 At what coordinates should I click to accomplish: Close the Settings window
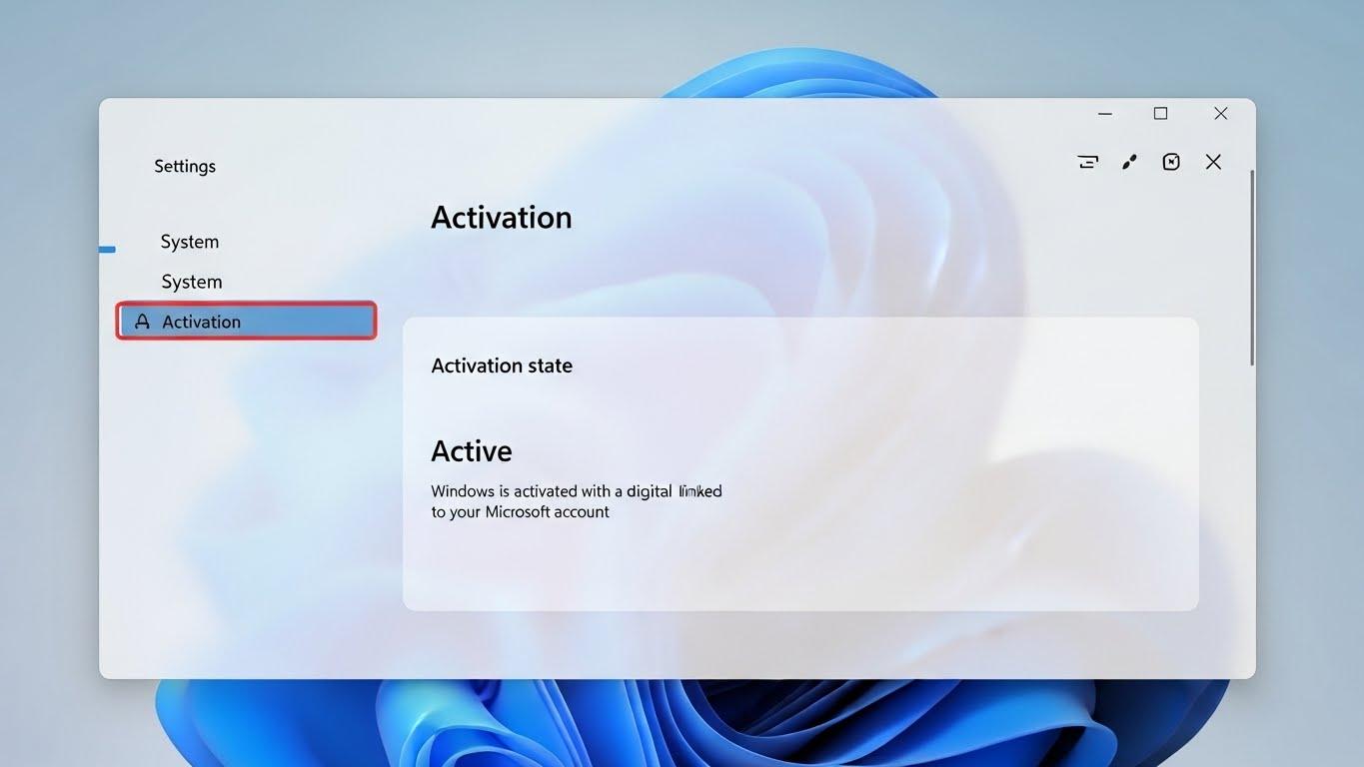(x=1220, y=113)
